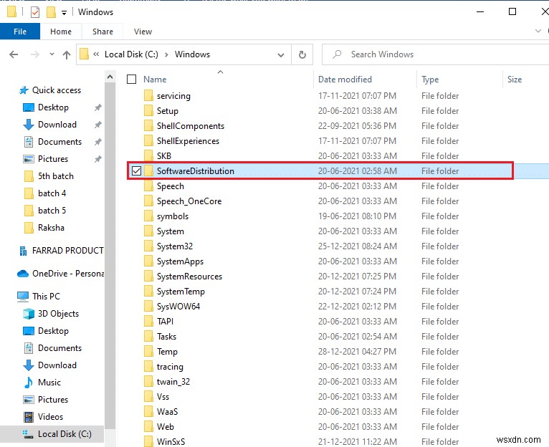Click Windows in the address bar

point(192,54)
